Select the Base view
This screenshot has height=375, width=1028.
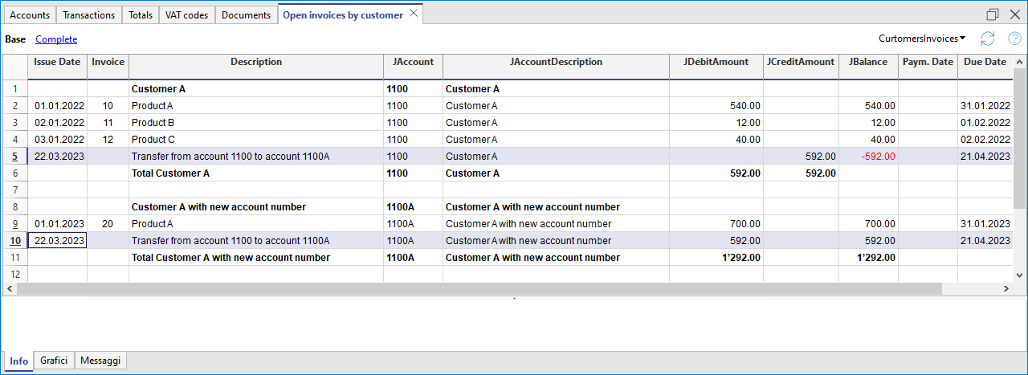[x=15, y=39]
